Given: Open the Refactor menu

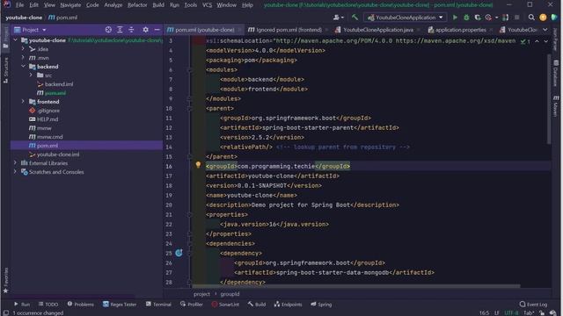Looking at the screenshot, I should 137,5.
